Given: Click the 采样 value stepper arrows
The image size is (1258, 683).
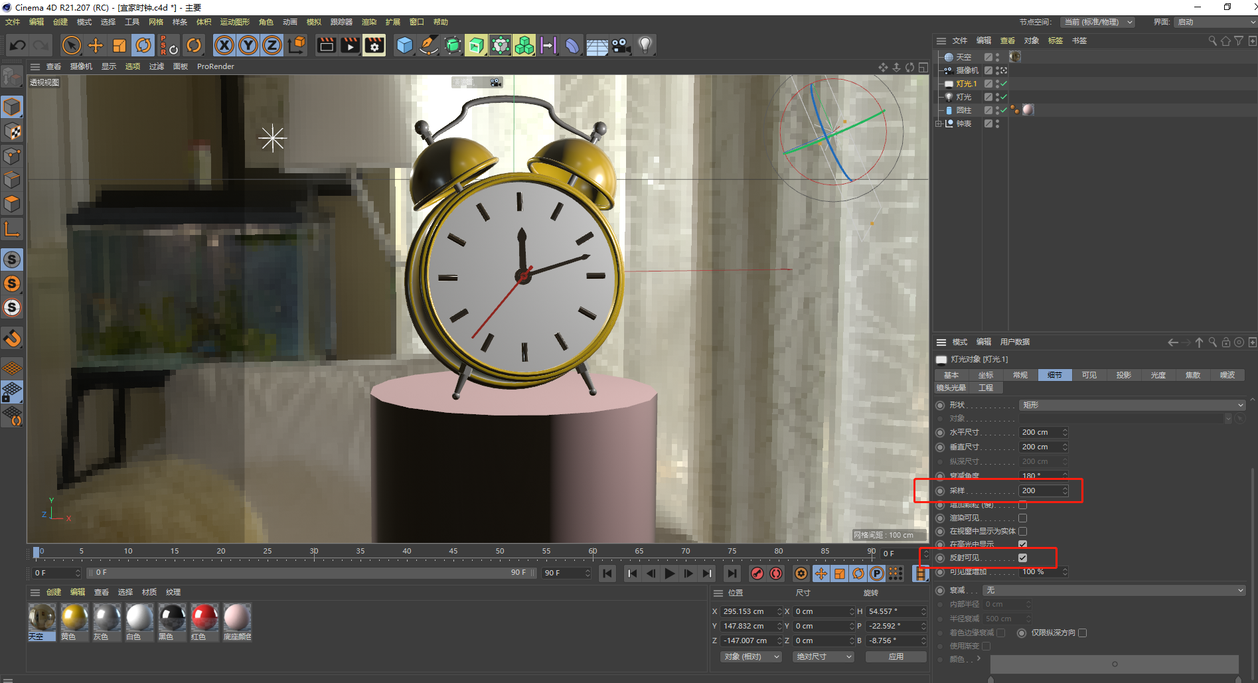Looking at the screenshot, I should tap(1065, 491).
